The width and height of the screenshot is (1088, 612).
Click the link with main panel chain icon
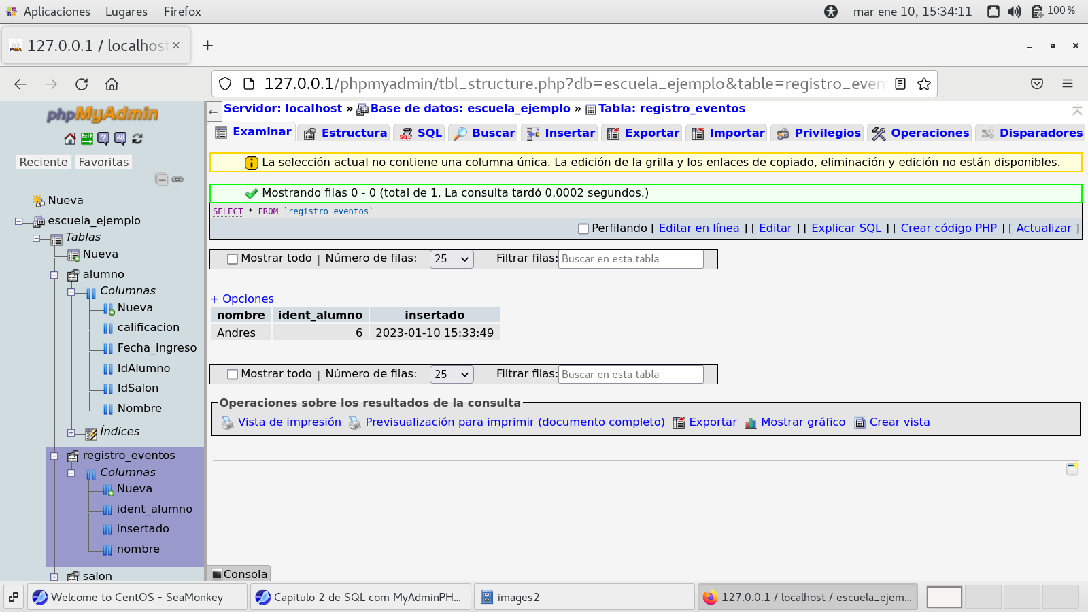[x=177, y=180]
